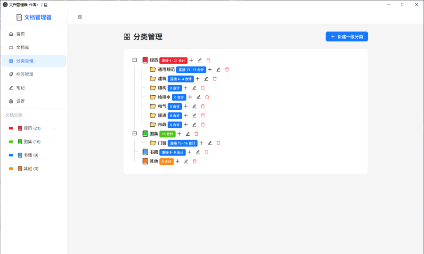Expand 图集 (16) in sidebar categories
This screenshot has width=424, height=254.
(x=55, y=142)
